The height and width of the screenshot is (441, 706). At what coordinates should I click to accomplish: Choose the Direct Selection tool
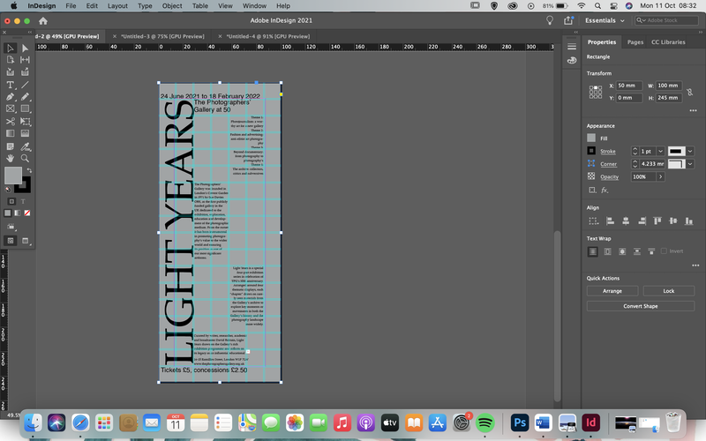click(x=25, y=49)
